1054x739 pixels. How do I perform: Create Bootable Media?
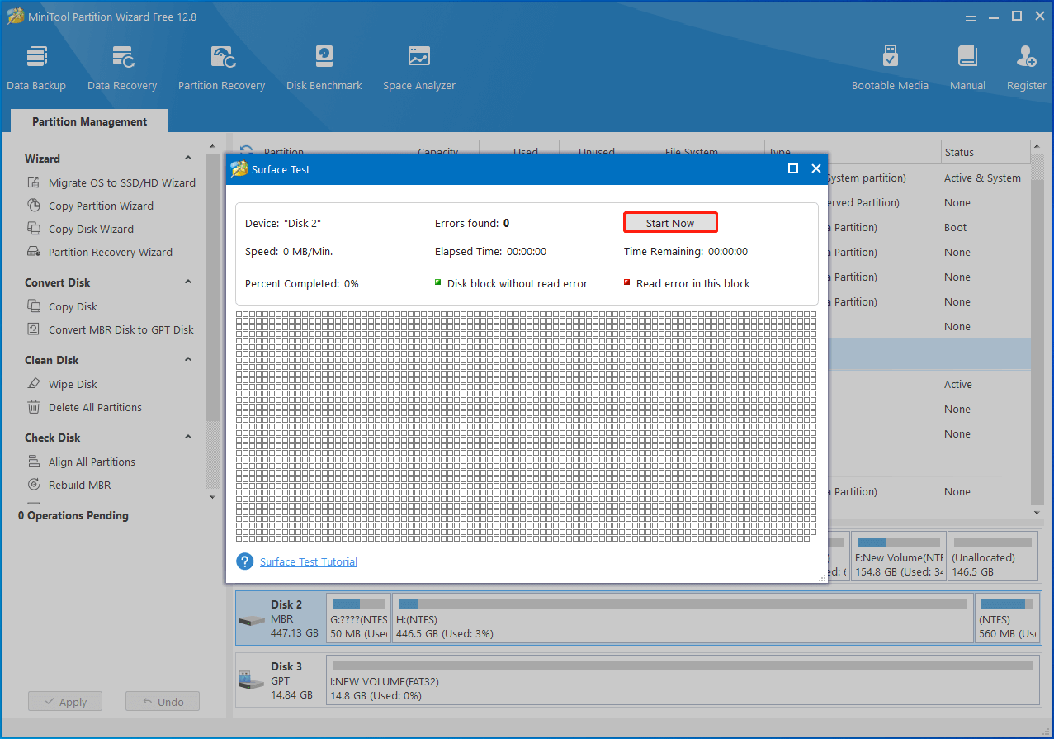[x=890, y=68]
